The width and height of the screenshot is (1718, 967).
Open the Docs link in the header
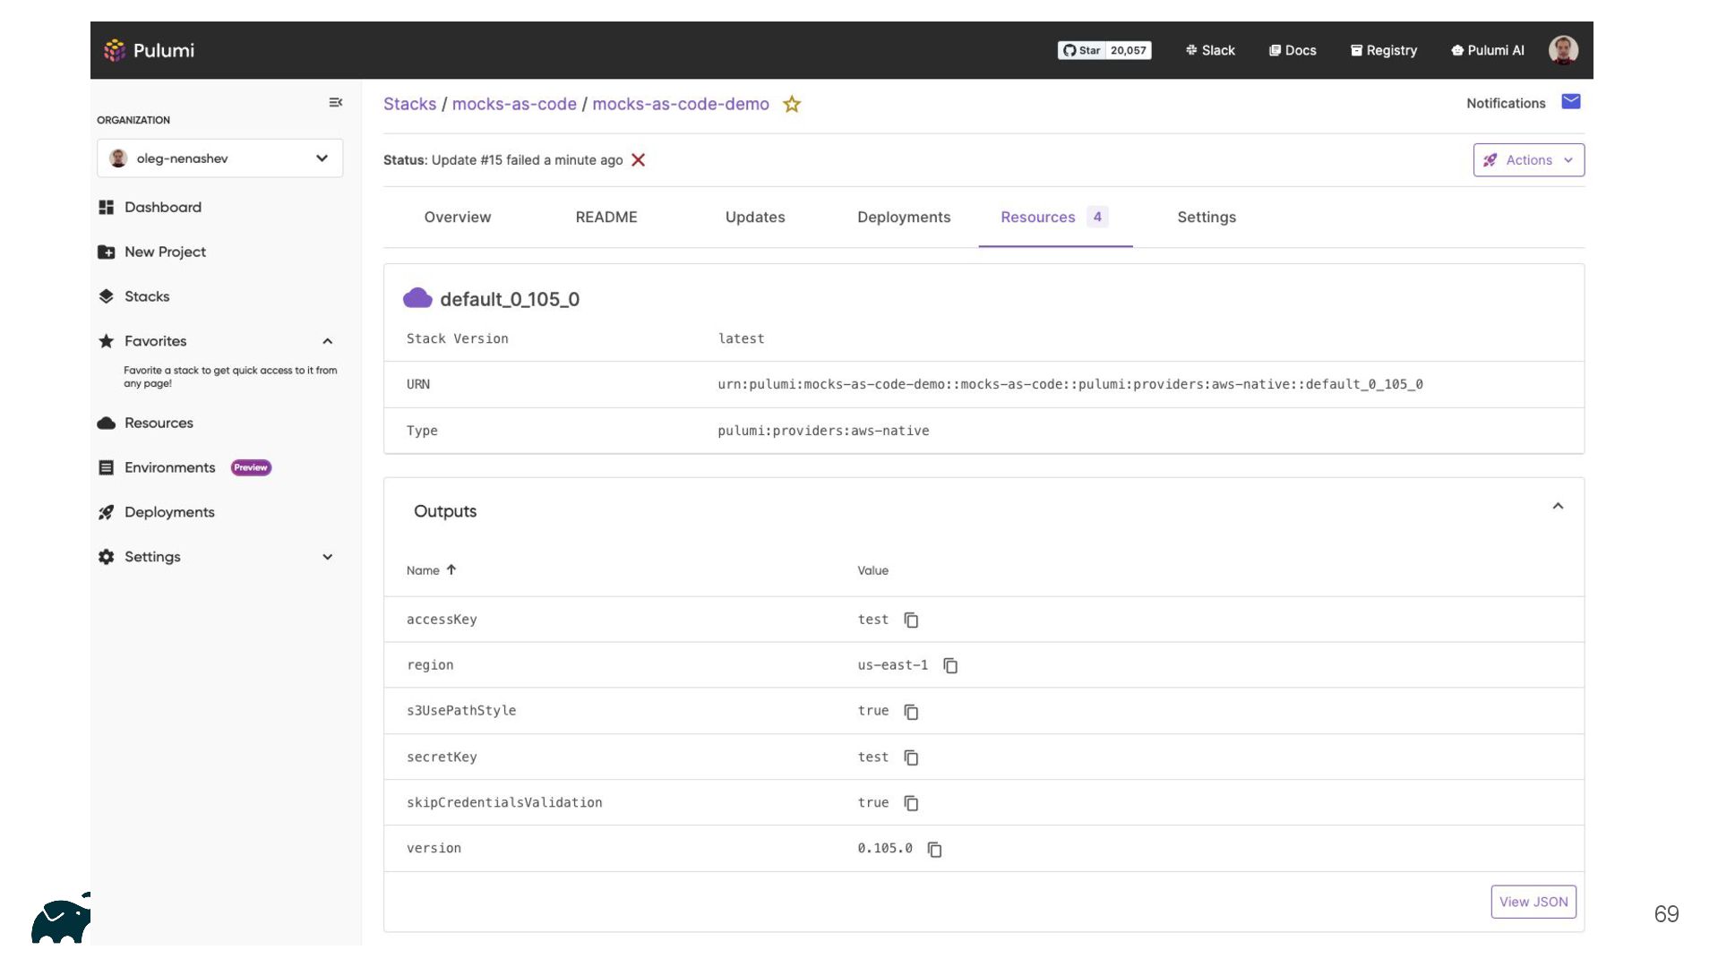click(x=1293, y=50)
